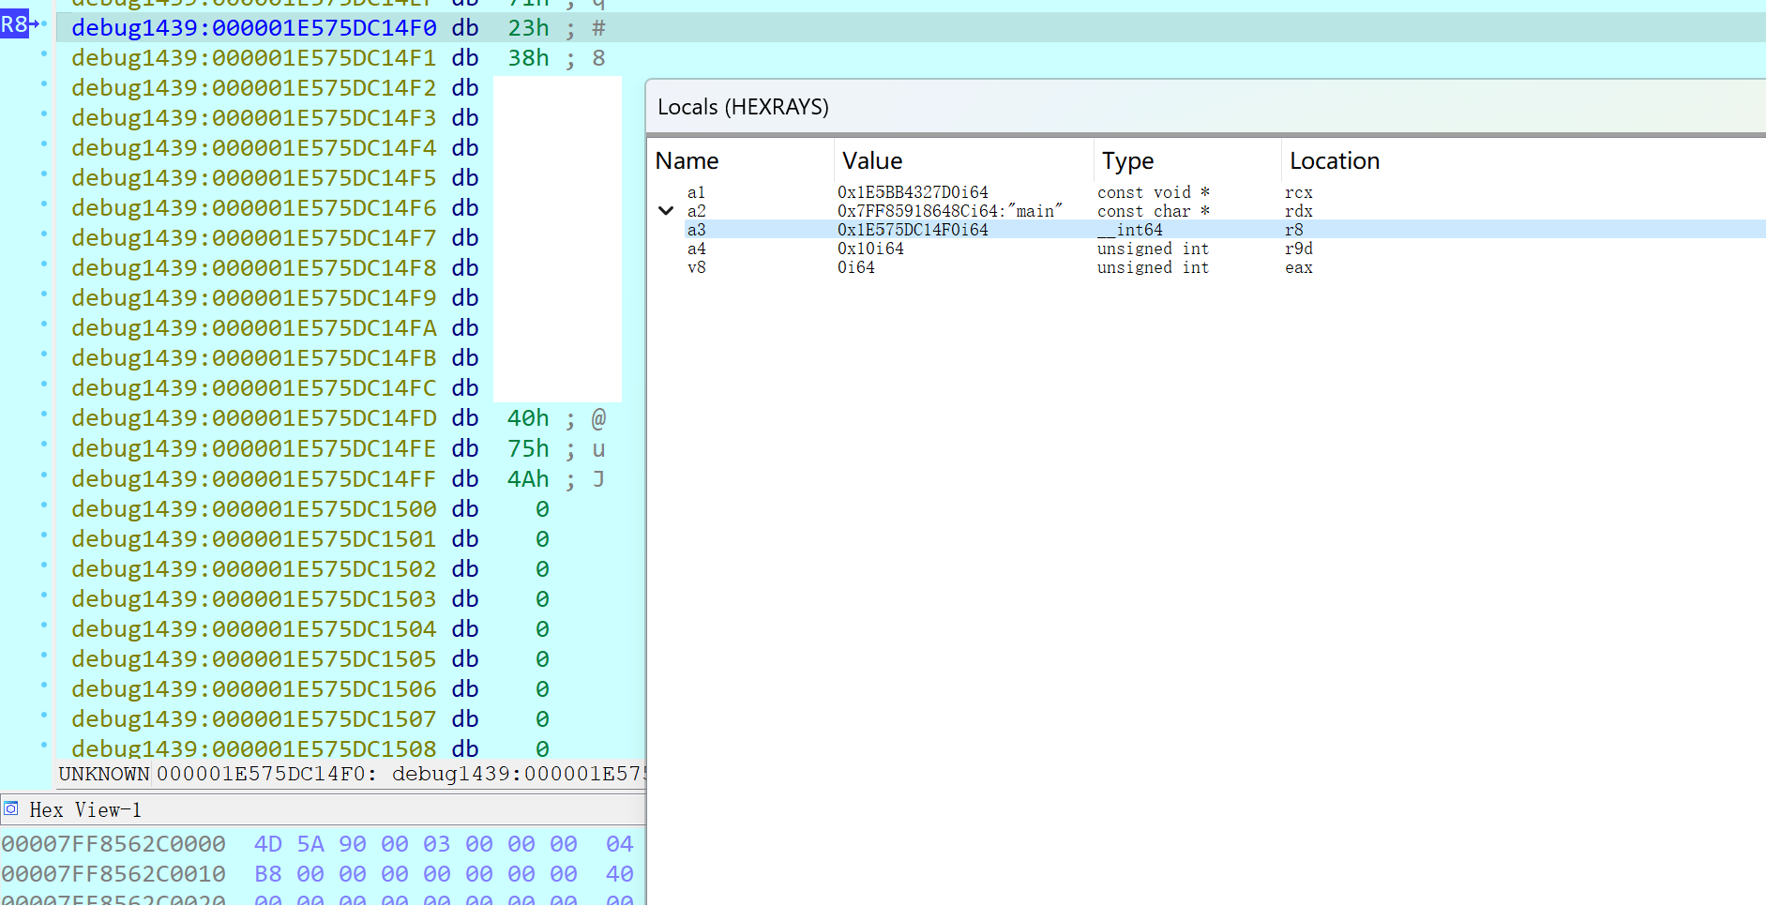Select the Locals (HEXRAYS) panel title

click(x=743, y=107)
